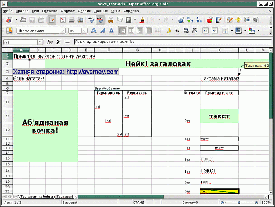Open the font size 16 dropdown
The image size is (275, 207).
84,31
